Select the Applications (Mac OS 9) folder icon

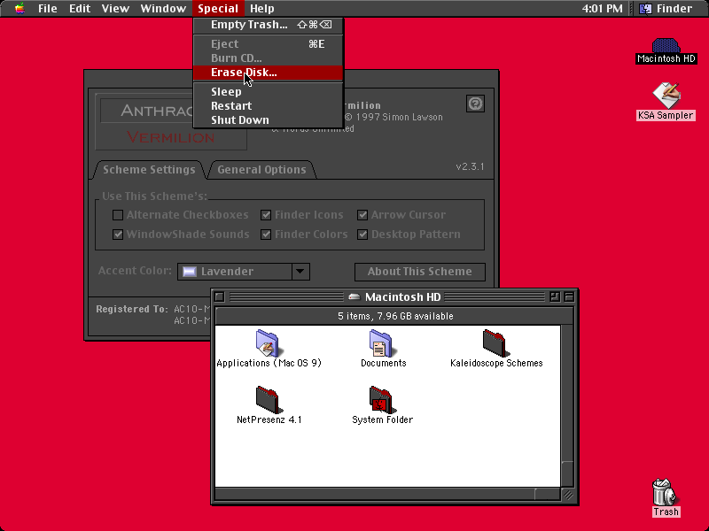pos(268,343)
